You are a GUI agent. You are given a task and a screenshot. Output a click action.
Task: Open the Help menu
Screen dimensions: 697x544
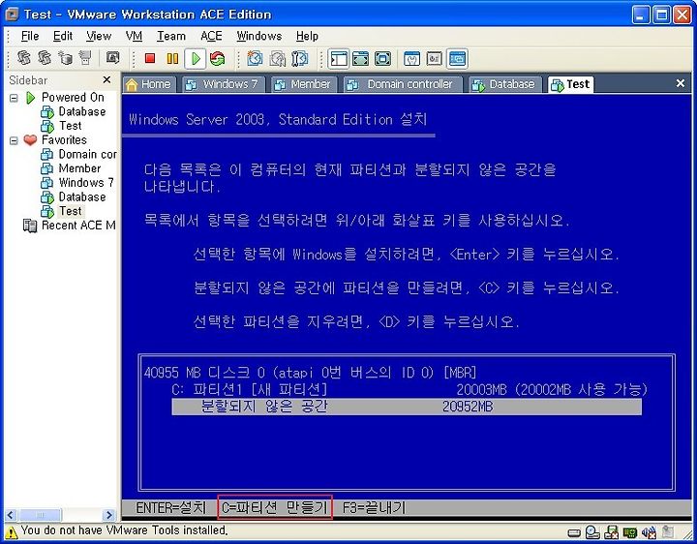307,36
